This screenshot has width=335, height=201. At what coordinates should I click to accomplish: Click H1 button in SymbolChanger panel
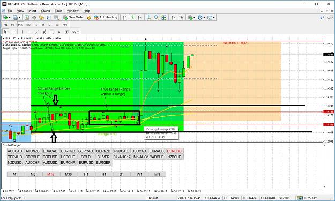pyautogui.click(x=86, y=174)
